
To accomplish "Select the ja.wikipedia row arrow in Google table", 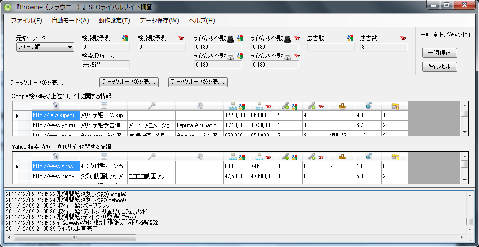I will point(18,116).
